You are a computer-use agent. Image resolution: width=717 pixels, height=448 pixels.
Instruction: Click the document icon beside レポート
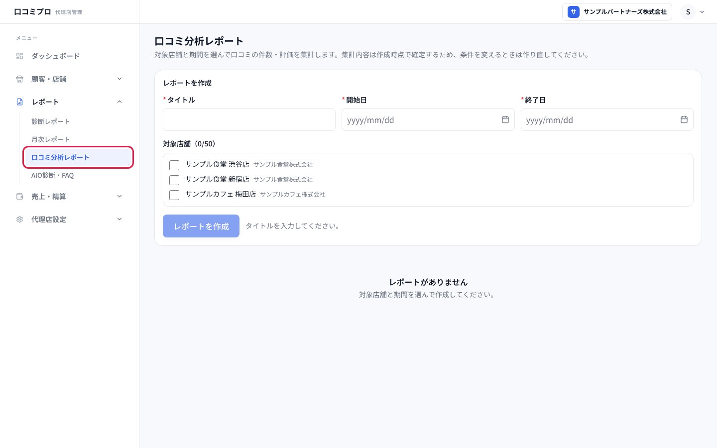(x=20, y=102)
